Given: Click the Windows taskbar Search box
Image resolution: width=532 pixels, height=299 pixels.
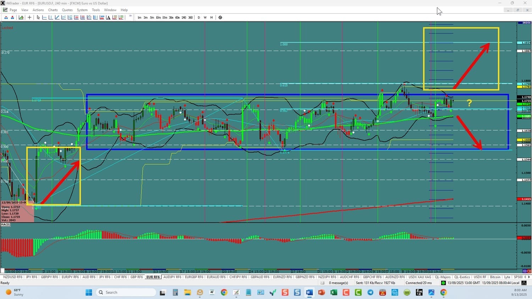Looking at the screenshot, I should click(126, 292).
